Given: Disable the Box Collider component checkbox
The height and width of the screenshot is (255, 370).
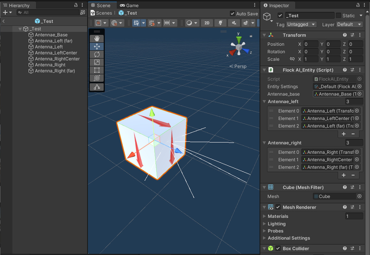Looking at the screenshot, I should click(278, 248).
